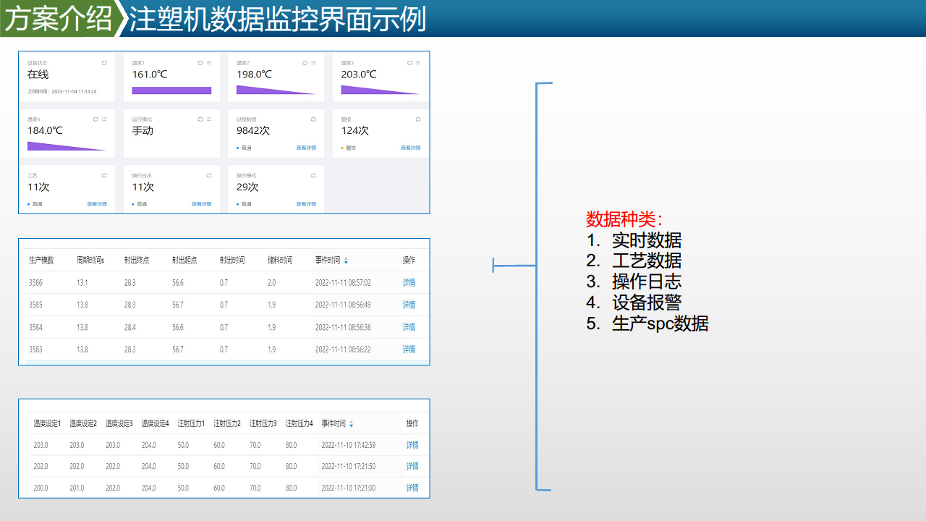Viewport: 926px width, 521px height.
Task: Refresh the 运行模式 card
Action: [200, 119]
